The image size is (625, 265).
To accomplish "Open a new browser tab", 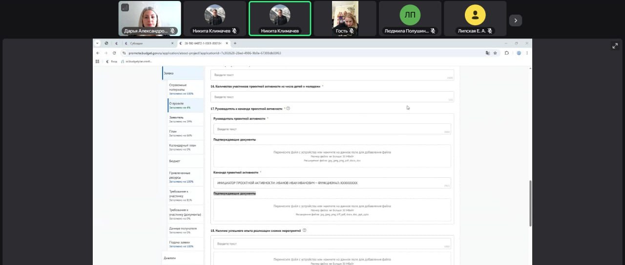I will click(x=235, y=43).
